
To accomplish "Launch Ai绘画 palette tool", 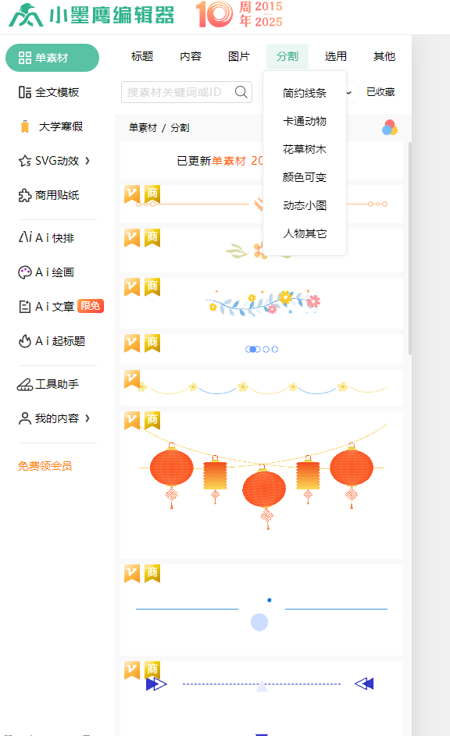I will click(46, 272).
